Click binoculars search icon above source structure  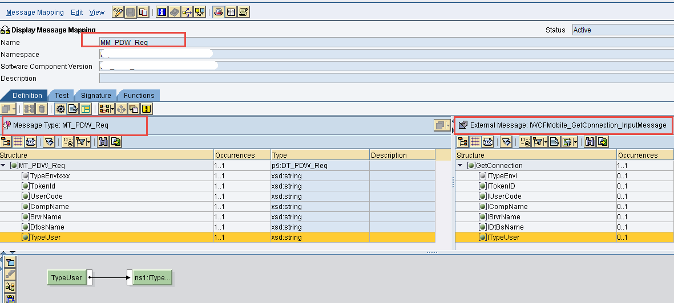point(103,142)
